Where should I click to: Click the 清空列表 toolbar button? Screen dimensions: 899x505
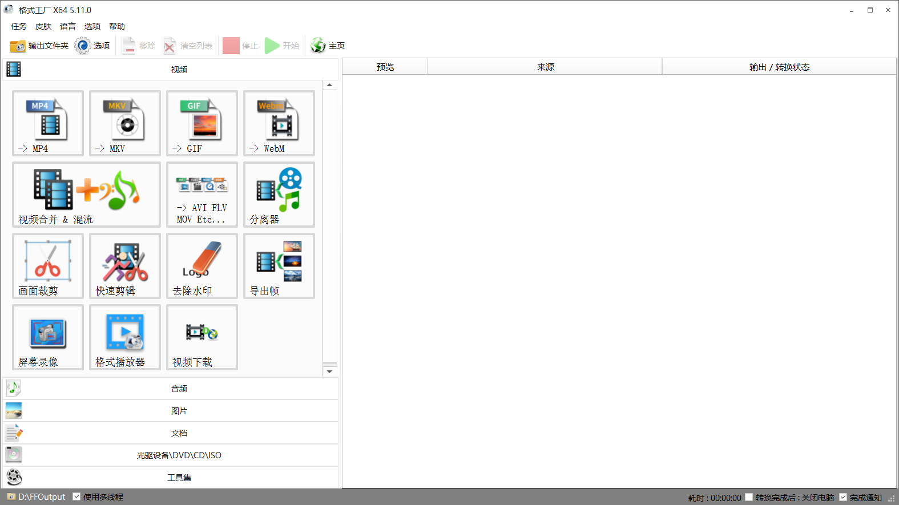pos(188,46)
